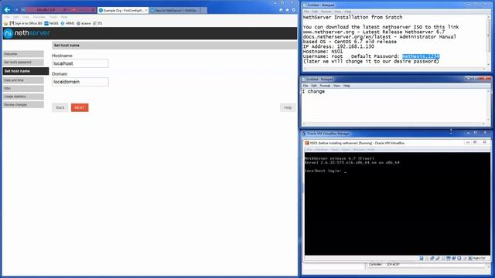Open View menu in second Notepad window

pos(337,86)
